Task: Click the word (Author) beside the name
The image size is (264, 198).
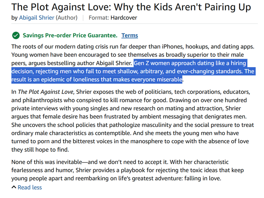Action: point(66,18)
